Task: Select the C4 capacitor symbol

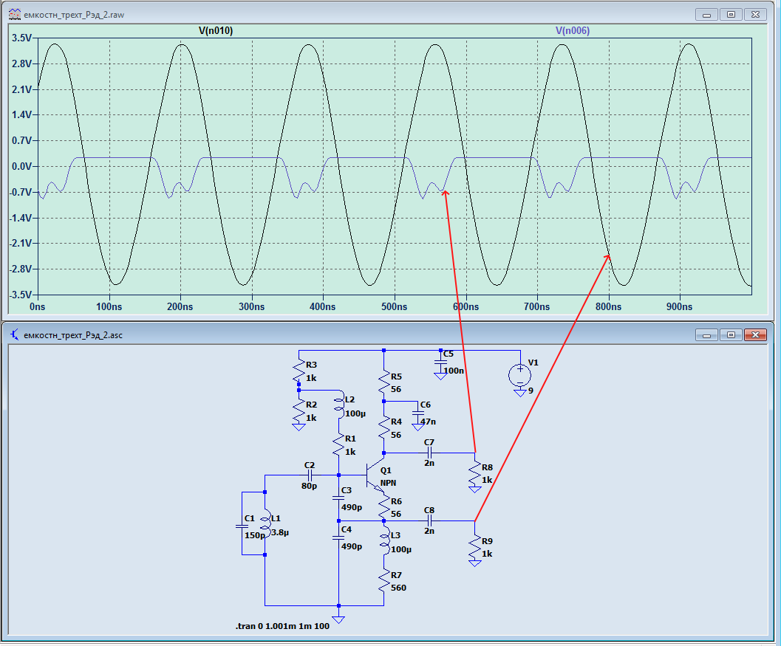Action: 338,537
